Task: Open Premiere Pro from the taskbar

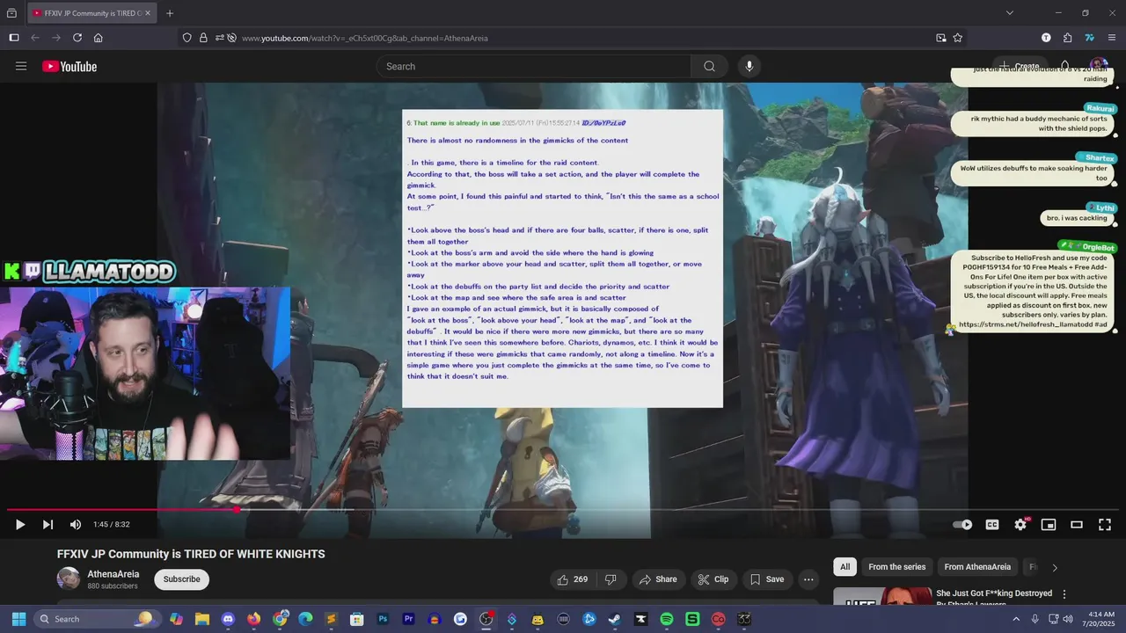Action: pos(408,619)
